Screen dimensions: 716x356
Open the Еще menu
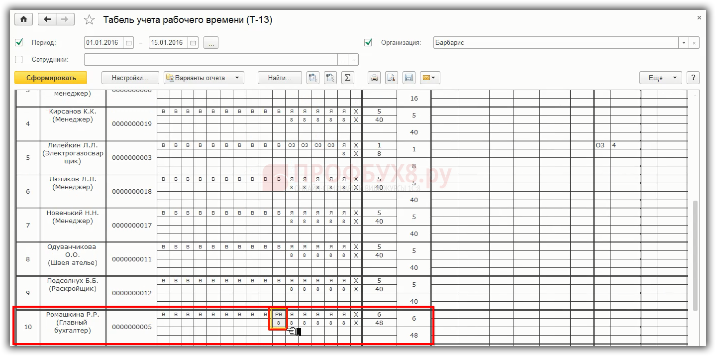point(660,78)
